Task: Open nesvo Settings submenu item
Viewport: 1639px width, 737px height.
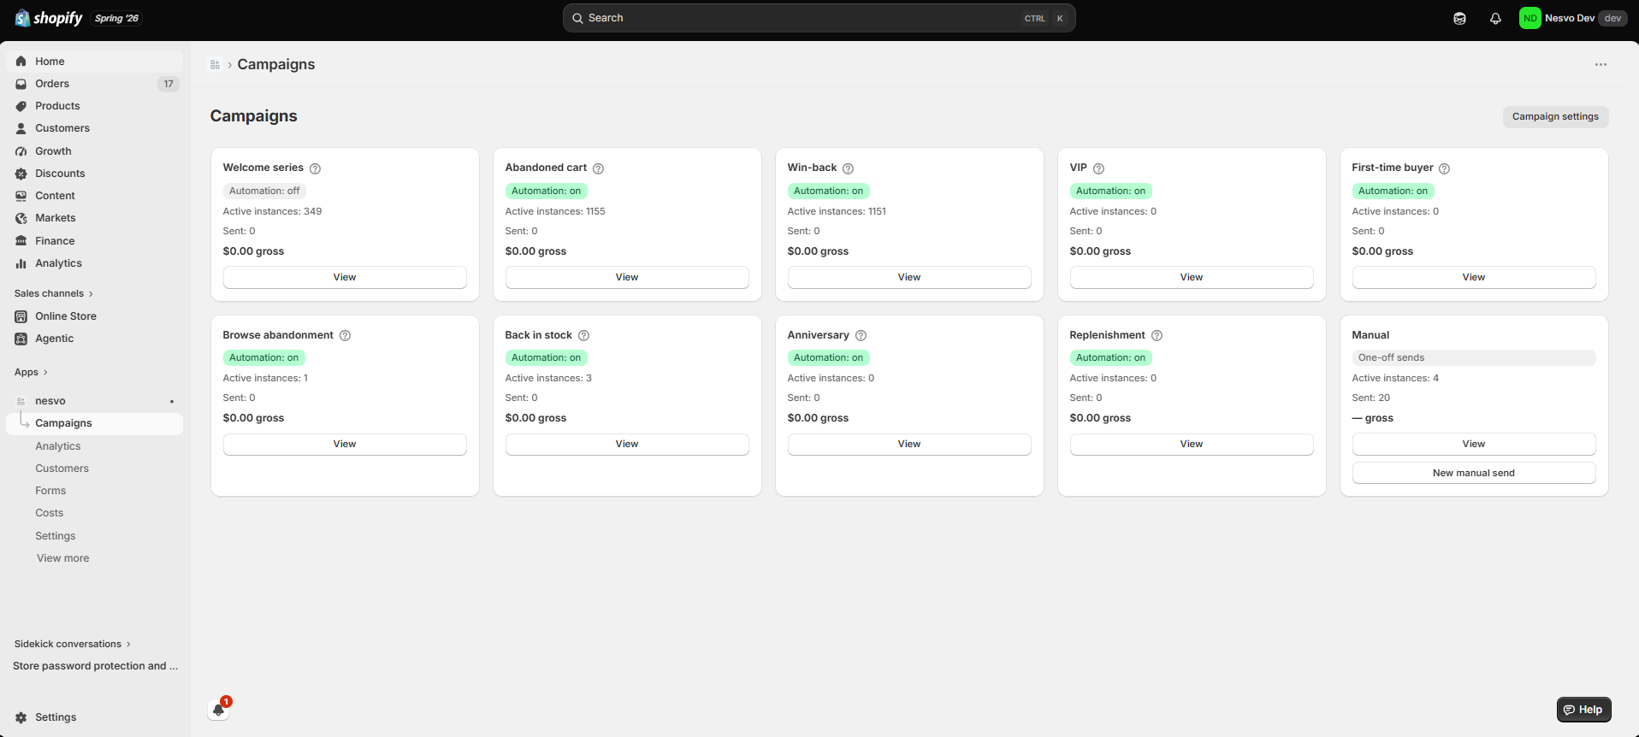Action: (55, 536)
